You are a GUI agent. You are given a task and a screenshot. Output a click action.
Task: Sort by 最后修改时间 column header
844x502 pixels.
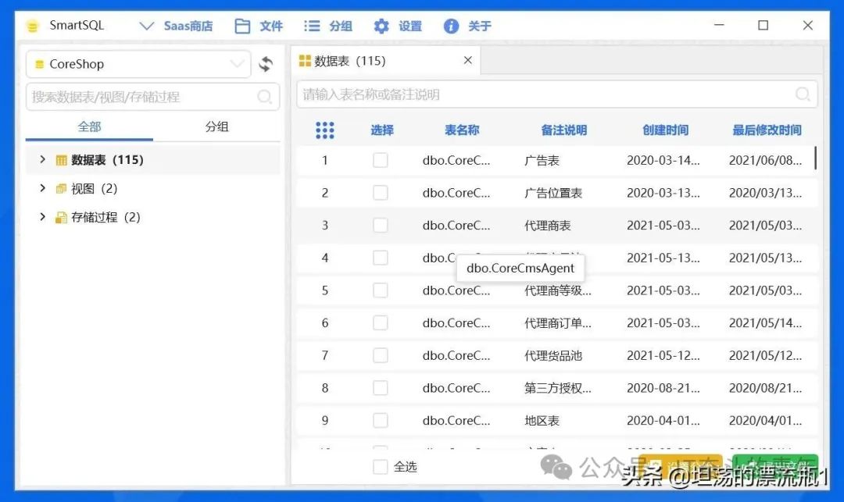[x=767, y=130]
